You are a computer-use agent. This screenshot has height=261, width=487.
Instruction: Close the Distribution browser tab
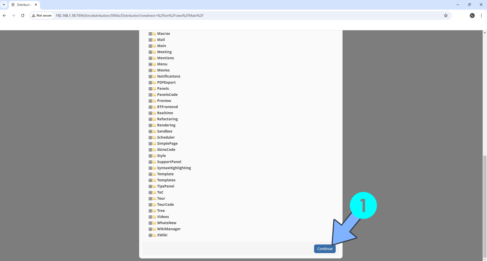[36, 5]
